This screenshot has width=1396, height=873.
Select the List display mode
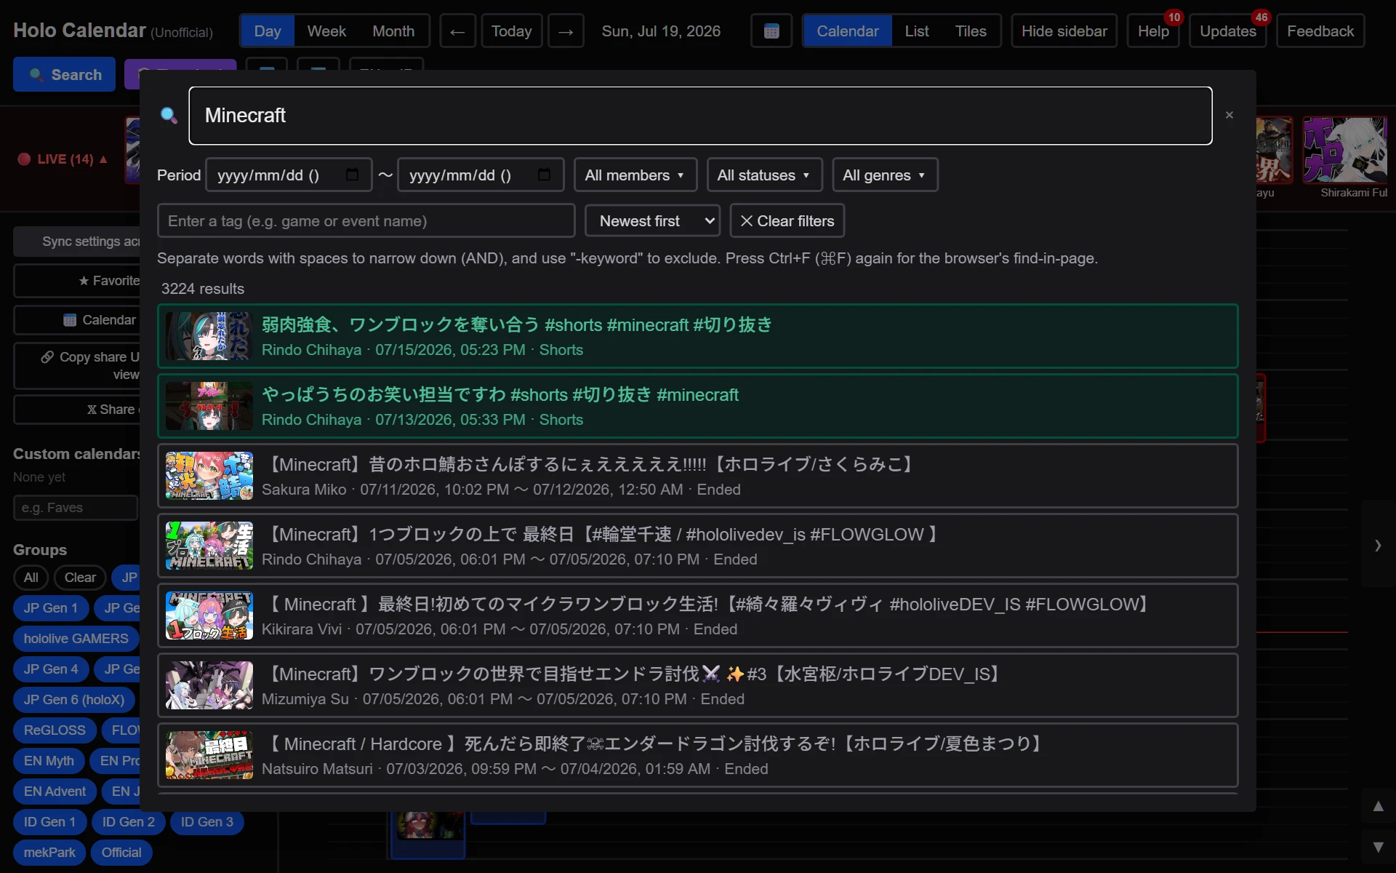[917, 31]
